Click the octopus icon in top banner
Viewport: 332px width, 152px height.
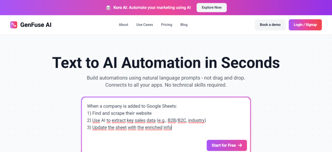[108, 7]
